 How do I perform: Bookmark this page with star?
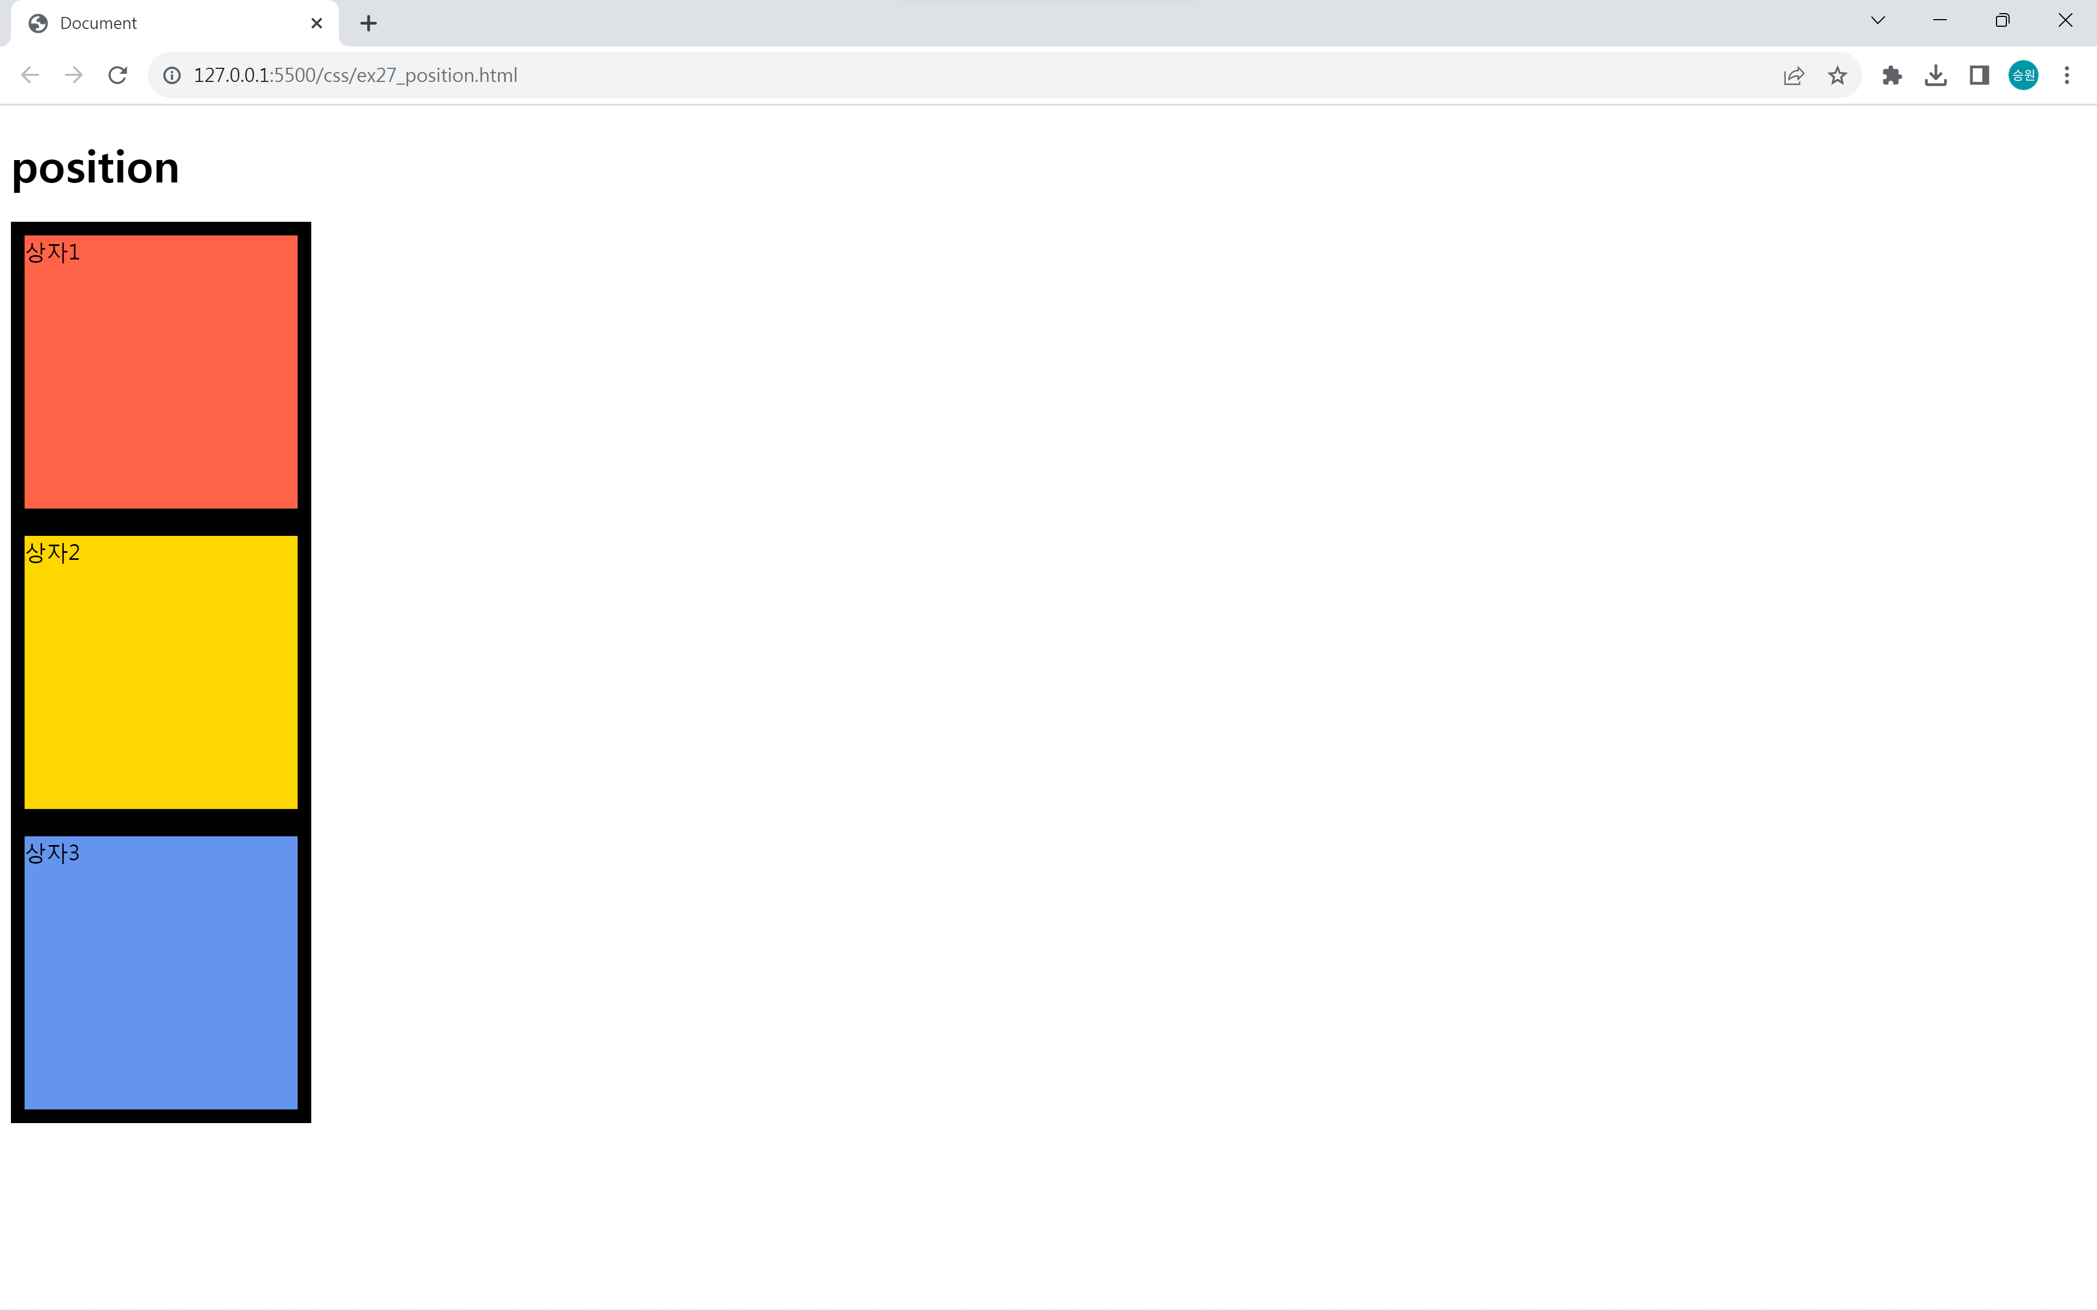pyautogui.click(x=1837, y=75)
